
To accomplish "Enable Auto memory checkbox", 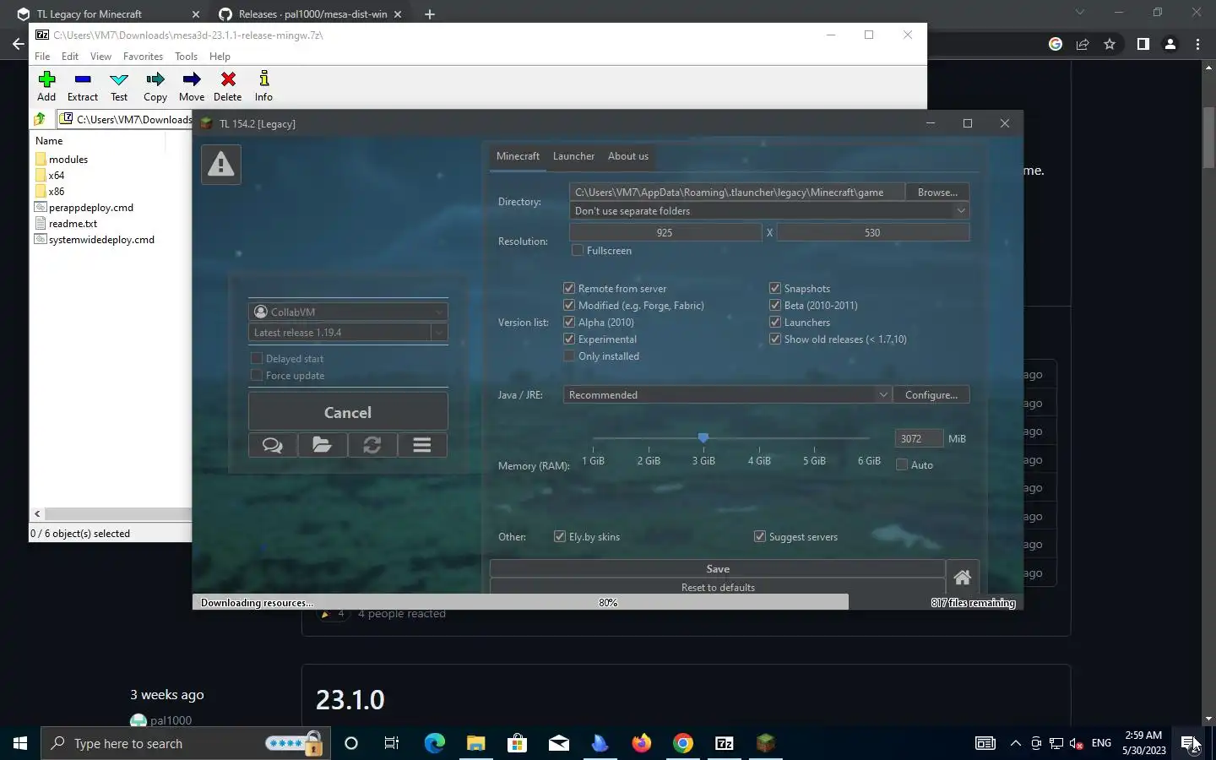I will [902, 464].
